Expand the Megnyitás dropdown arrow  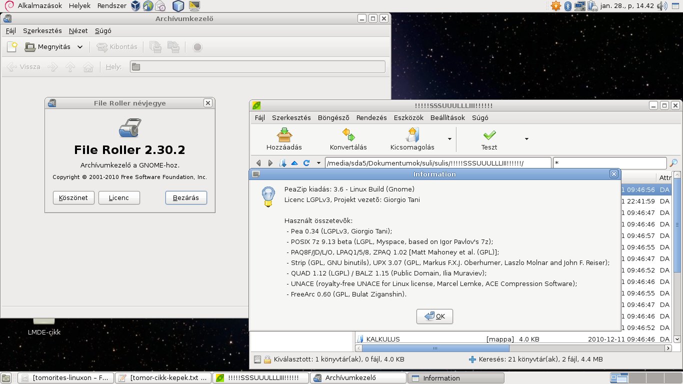tap(80, 47)
